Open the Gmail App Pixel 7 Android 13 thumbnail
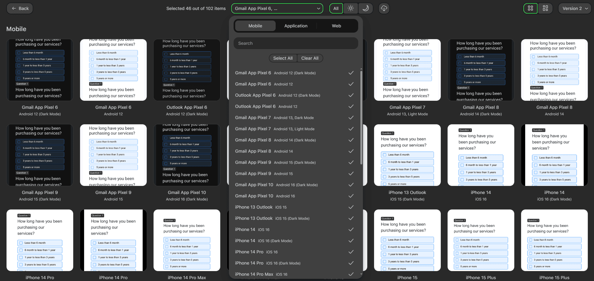This screenshot has height=281, width=594. [x=407, y=70]
